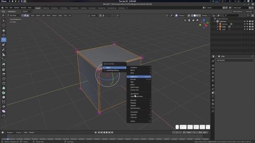This screenshot has height=143, width=255.
Task: Click Symmetrize in the Mesh menu
Action: coord(139,94)
